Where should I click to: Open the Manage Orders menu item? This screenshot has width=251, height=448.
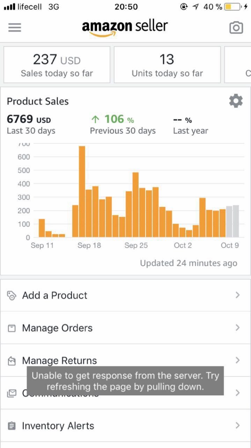57,328
